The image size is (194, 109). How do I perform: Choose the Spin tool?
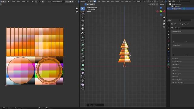[83, 69]
